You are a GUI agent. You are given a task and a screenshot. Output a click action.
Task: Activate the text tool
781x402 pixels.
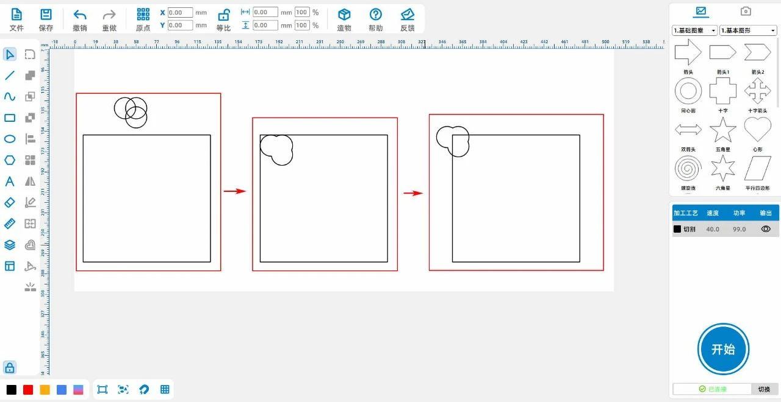click(10, 182)
